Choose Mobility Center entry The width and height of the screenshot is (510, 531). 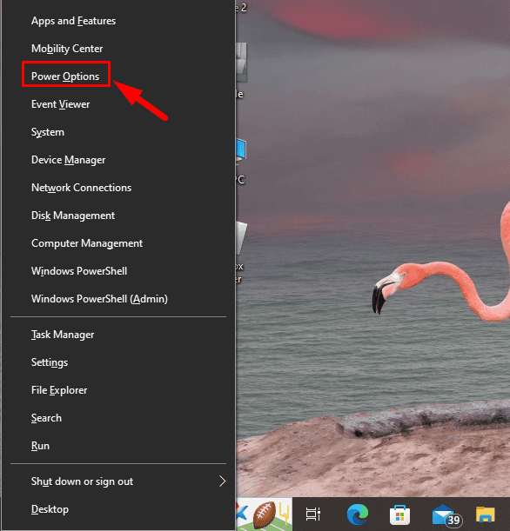67,49
